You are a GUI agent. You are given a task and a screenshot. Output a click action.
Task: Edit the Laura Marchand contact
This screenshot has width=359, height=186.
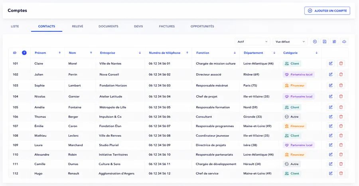tap(331, 145)
